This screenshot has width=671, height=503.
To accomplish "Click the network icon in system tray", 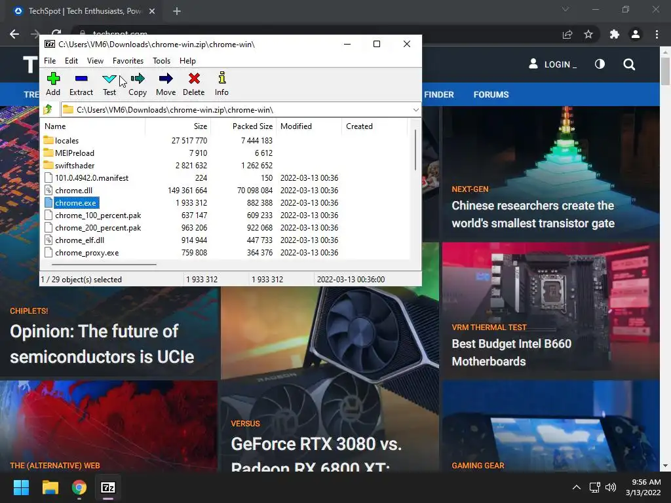I will coord(594,487).
